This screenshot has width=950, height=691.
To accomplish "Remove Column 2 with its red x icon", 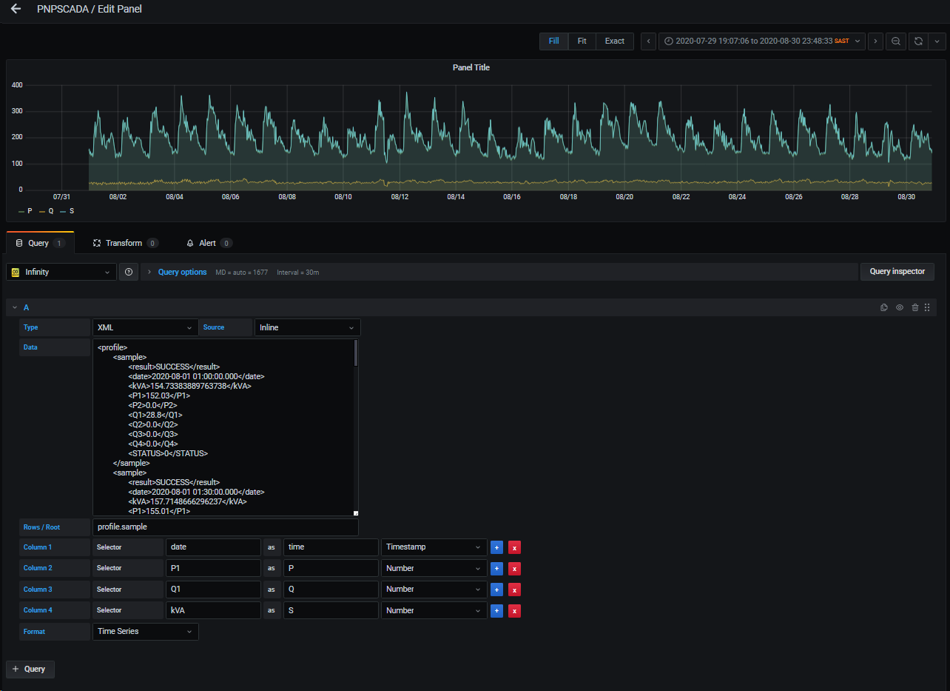I will coord(514,568).
